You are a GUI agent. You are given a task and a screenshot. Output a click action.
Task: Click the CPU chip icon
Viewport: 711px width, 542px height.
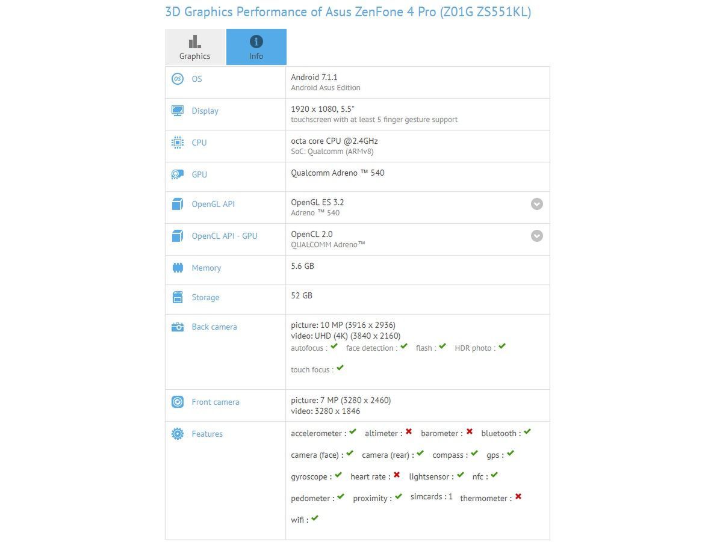pos(177,143)
